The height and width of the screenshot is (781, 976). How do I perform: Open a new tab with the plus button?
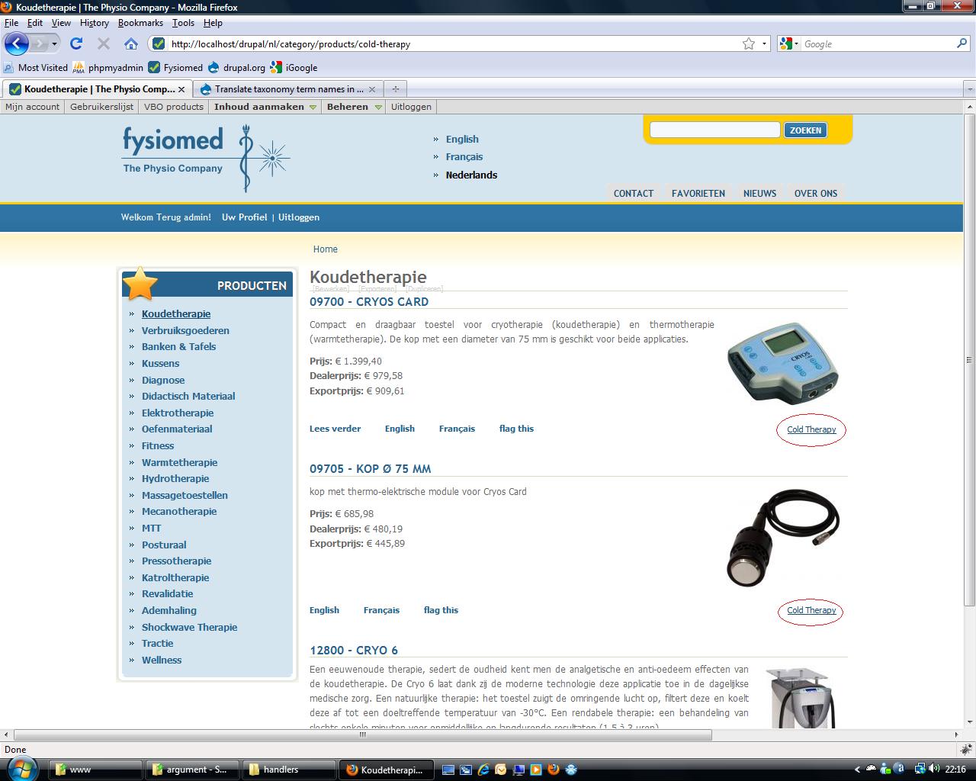(x=395, y=88)
